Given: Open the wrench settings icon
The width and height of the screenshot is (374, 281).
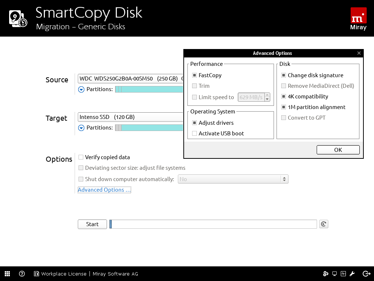Looking at the screenshot, I should click(x=352, y=274).
